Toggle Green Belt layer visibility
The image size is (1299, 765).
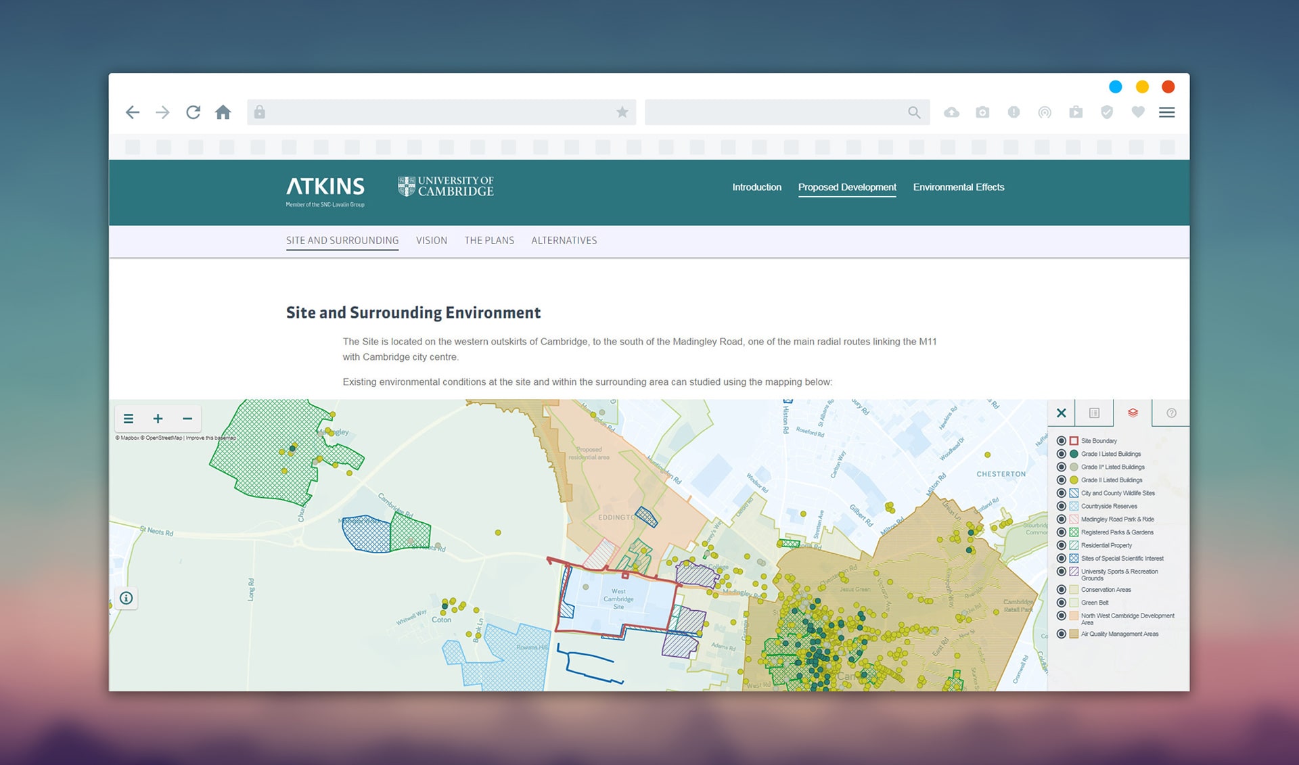point(1062,603)
